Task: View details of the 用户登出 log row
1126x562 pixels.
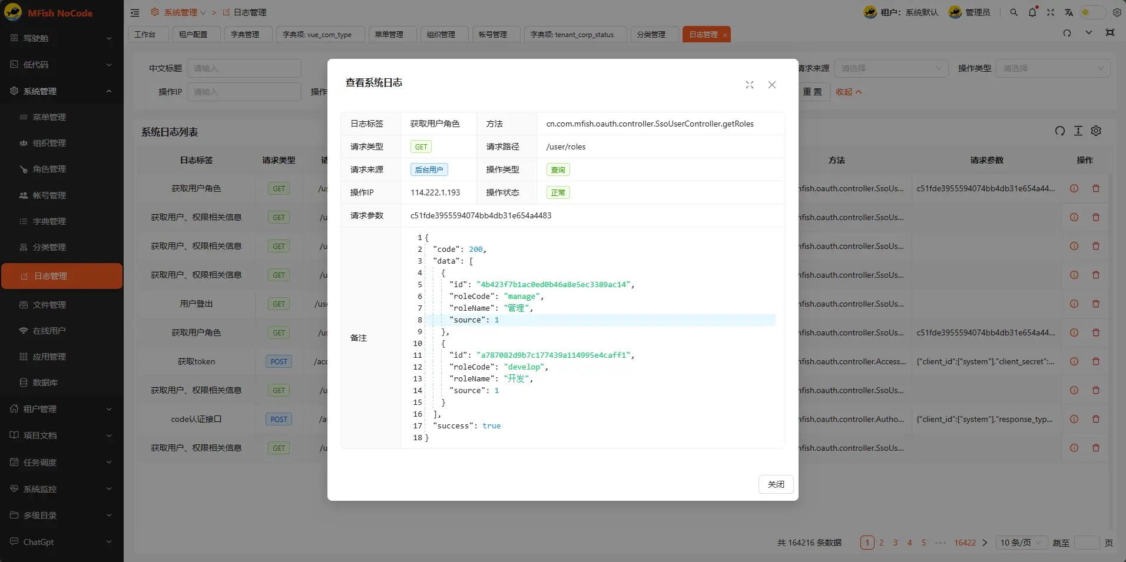Action: (1074, 304)
